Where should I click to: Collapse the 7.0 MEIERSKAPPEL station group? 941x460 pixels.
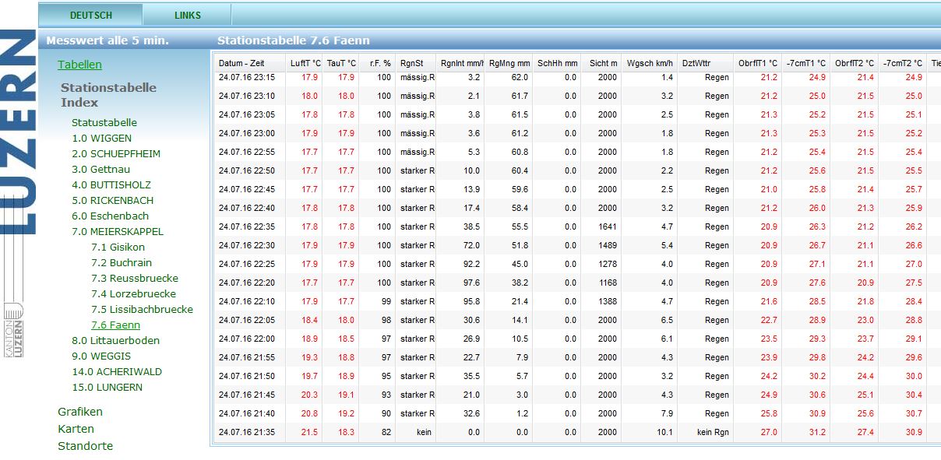117,231
